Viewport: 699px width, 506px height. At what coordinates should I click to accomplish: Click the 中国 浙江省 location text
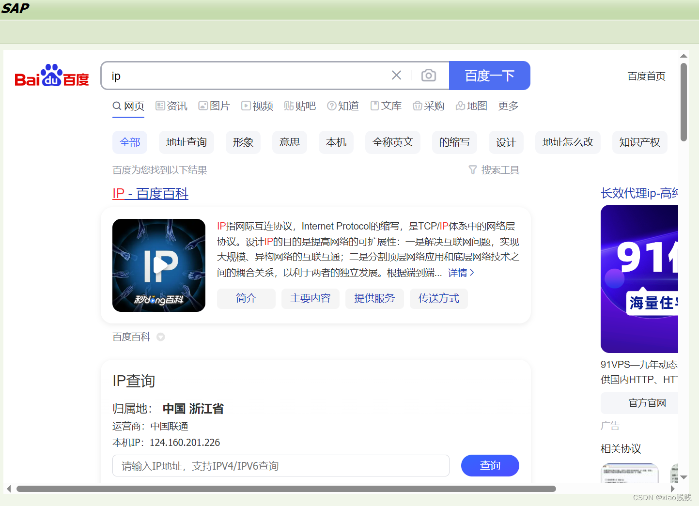click(193, 409)
